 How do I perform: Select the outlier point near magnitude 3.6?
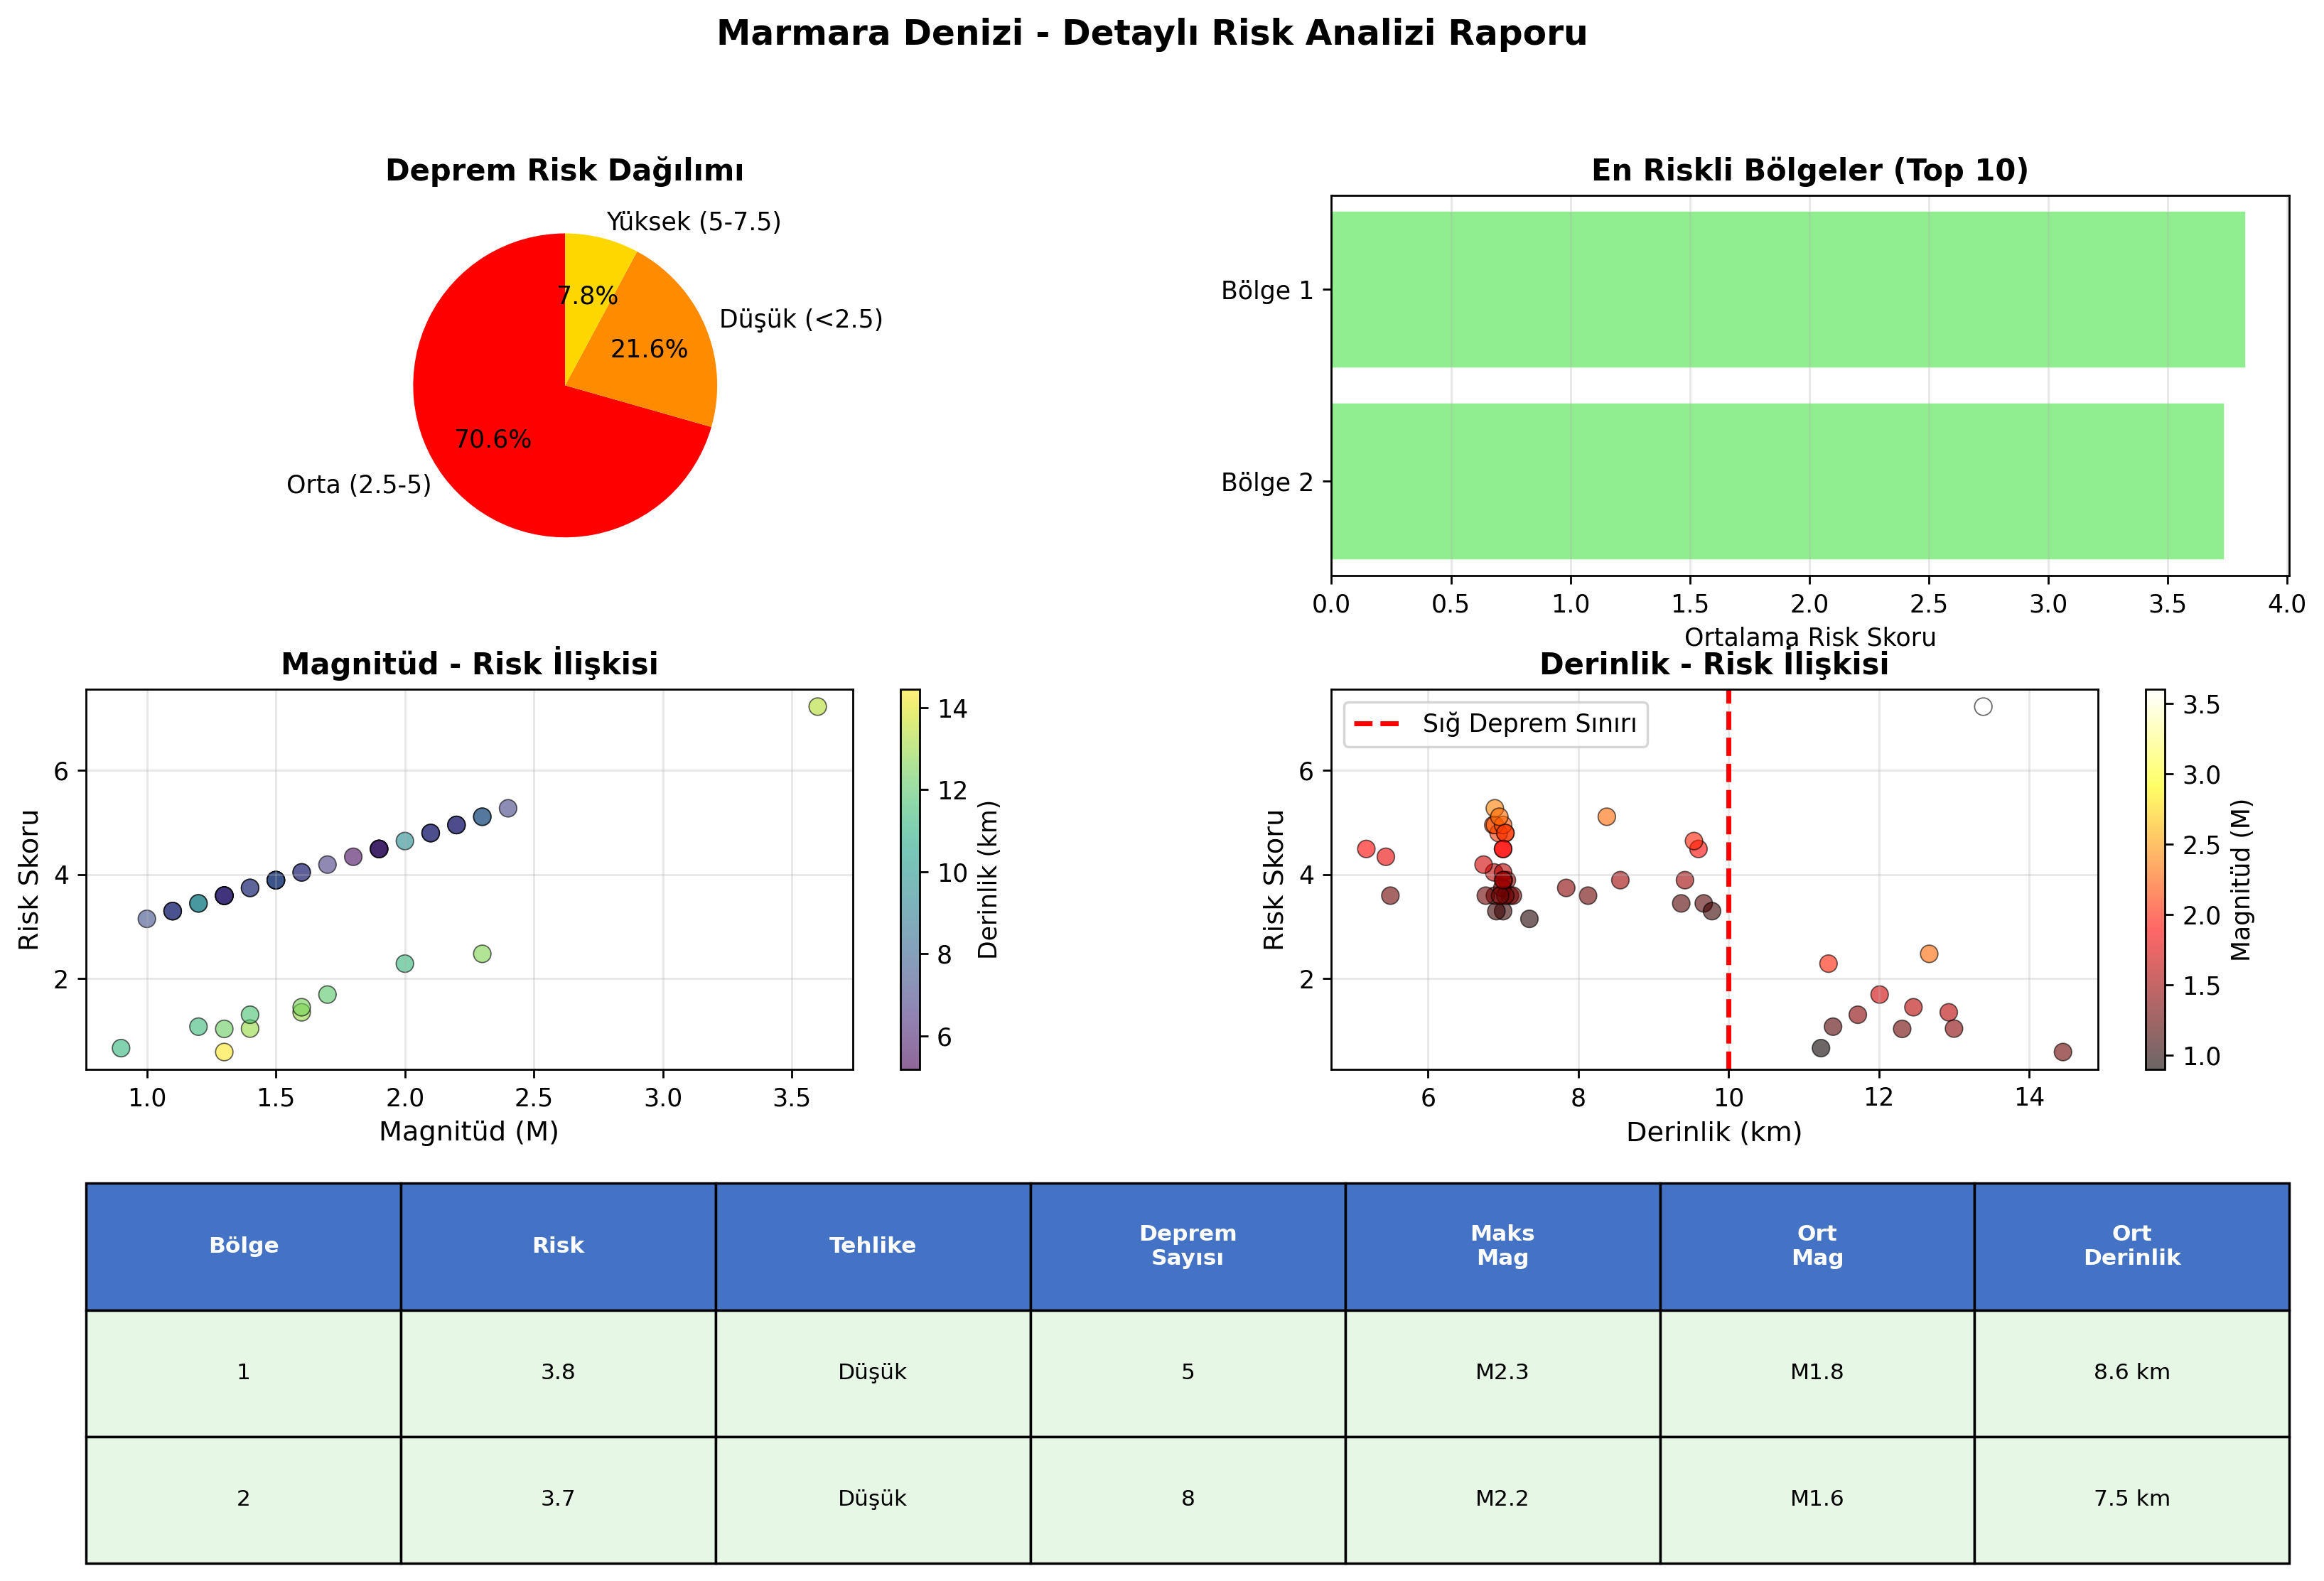click(x=817, y=707)
